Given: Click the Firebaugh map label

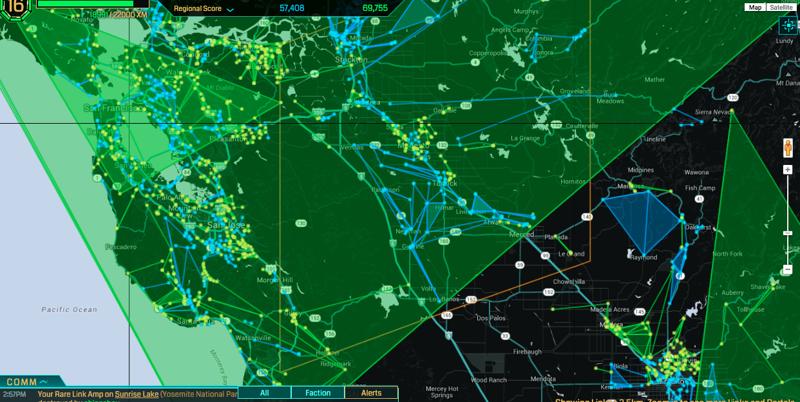Looking at the screenshot, I should [x=528, y=352].
